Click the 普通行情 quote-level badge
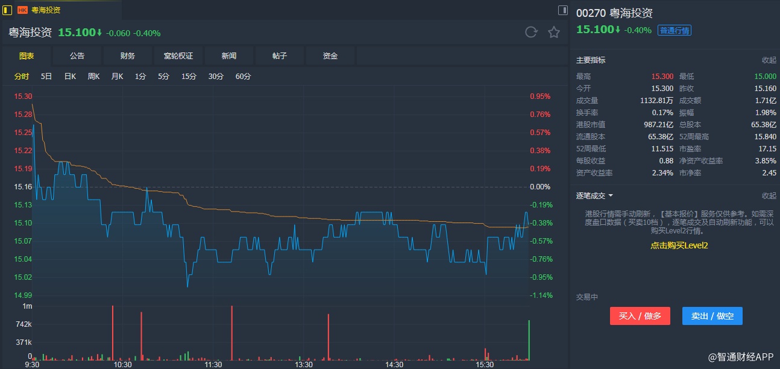Image resolution: width=780 pixels, height=369 pixels. [x=675, y=30]
